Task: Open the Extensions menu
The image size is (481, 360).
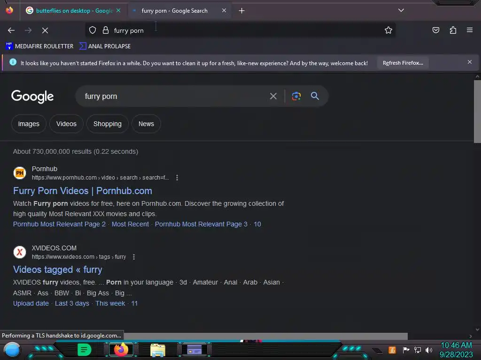Action: point(453,30)
